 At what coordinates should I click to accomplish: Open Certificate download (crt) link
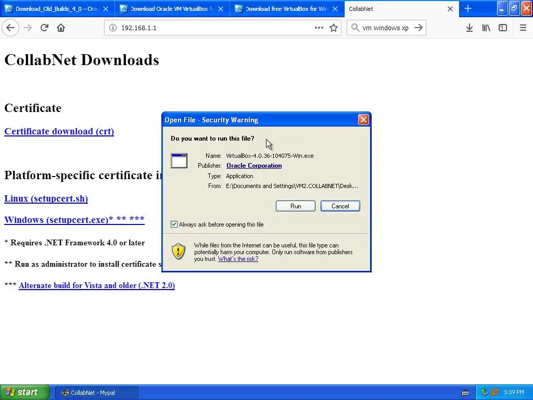[59, 131]
